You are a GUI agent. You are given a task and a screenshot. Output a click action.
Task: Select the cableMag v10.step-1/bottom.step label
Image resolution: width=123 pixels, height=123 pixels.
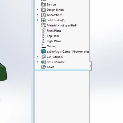pyautogui.click(x=68, y=52)
